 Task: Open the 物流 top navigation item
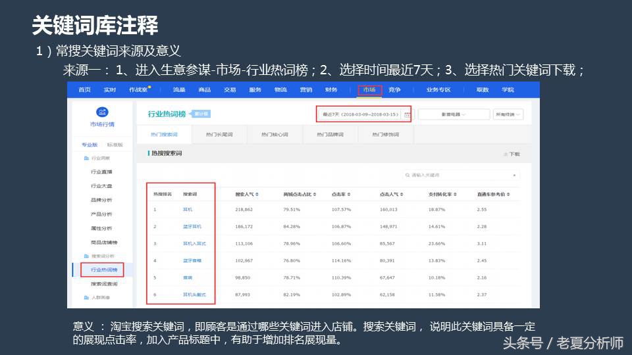click(280, 90)
